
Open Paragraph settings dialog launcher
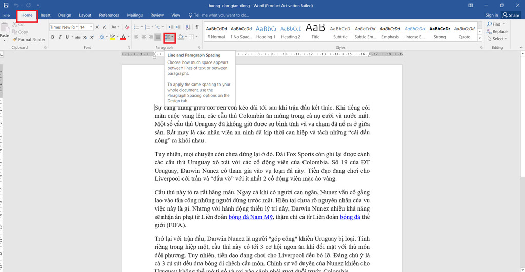click(199, 48)
